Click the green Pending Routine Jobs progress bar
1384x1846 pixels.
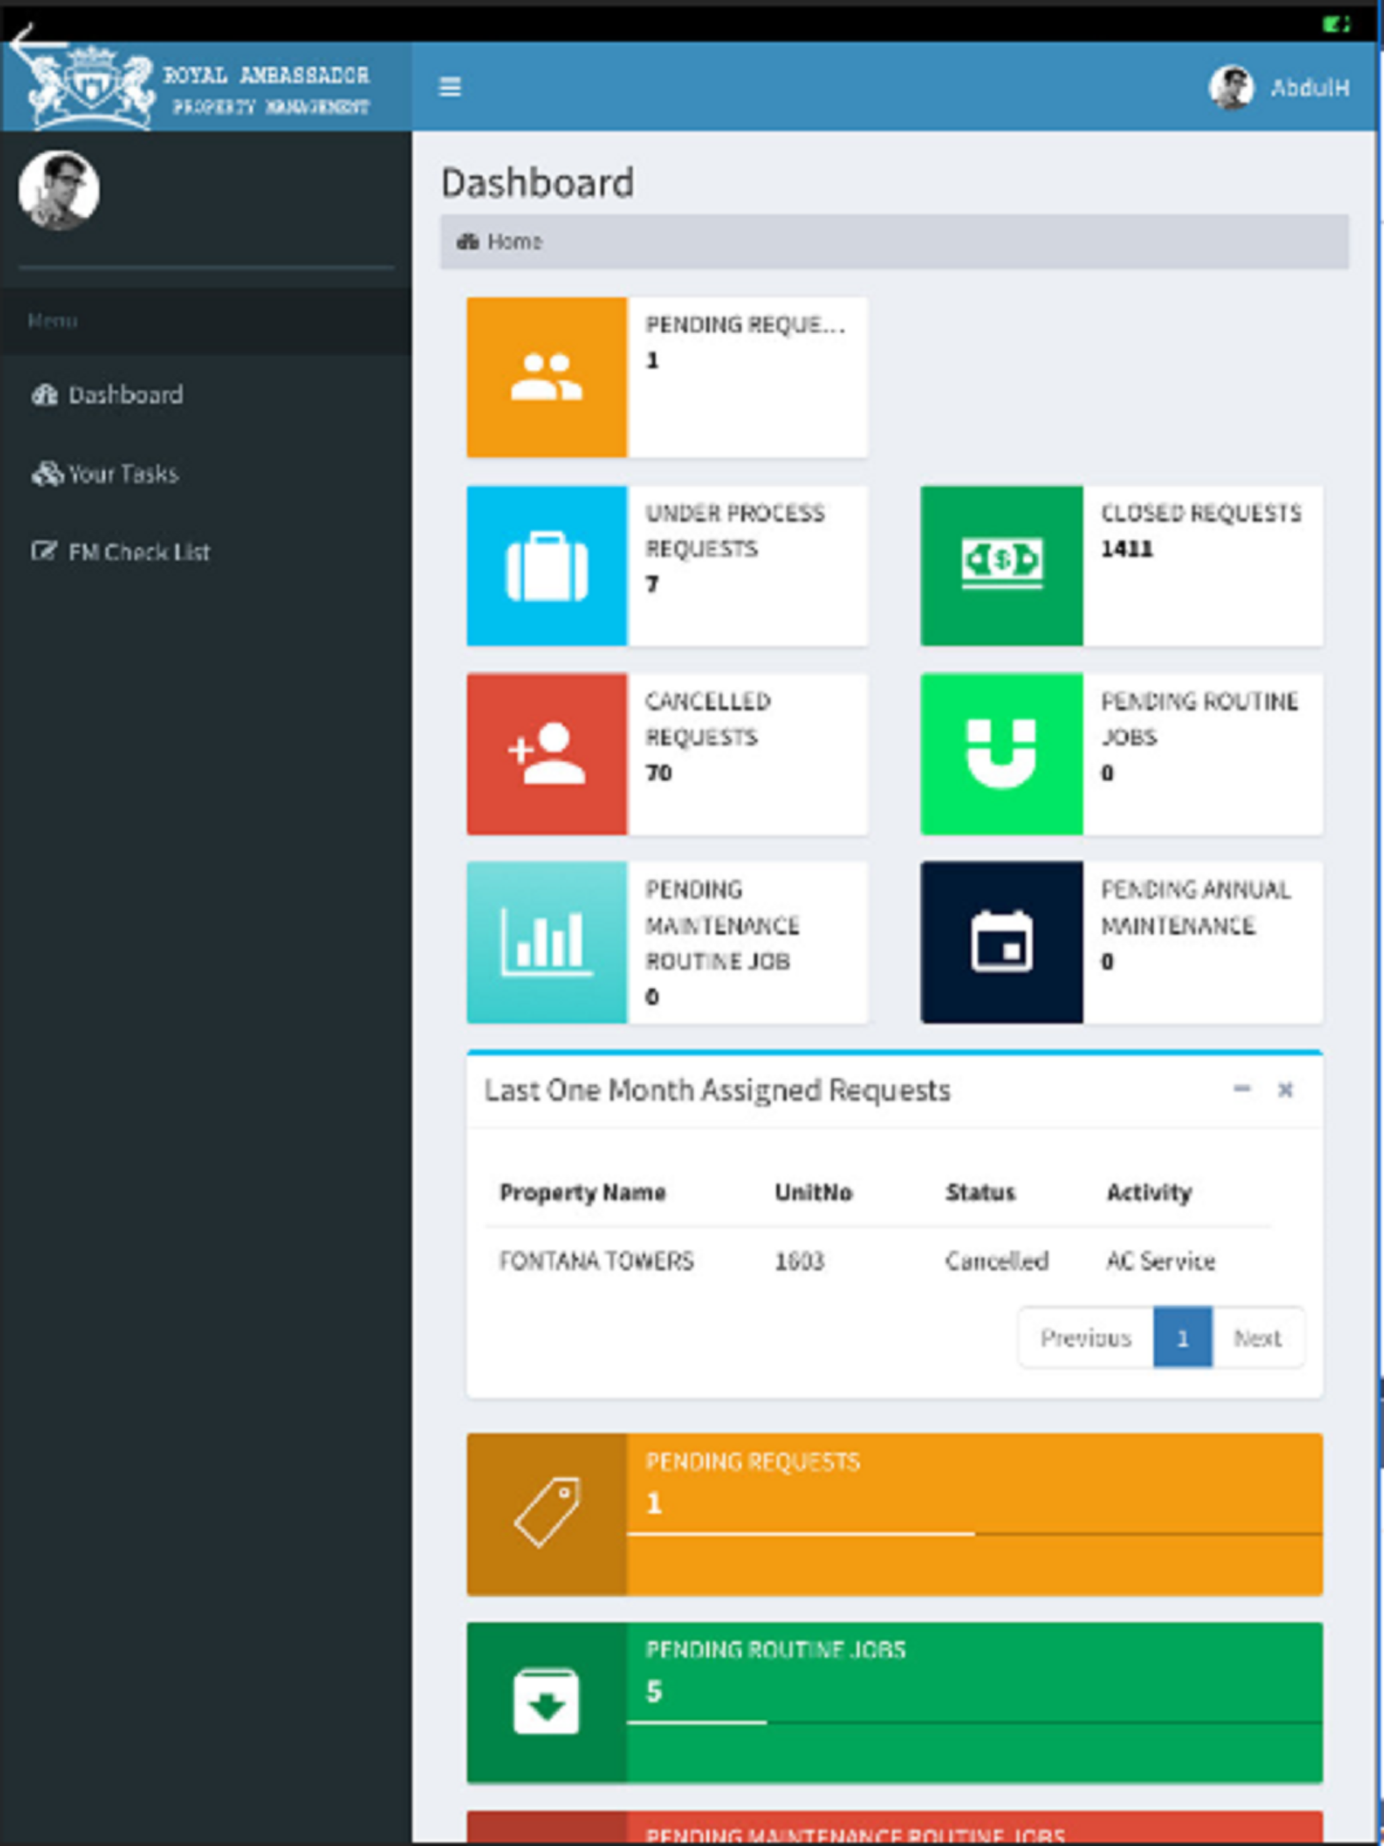(974, 1722)
